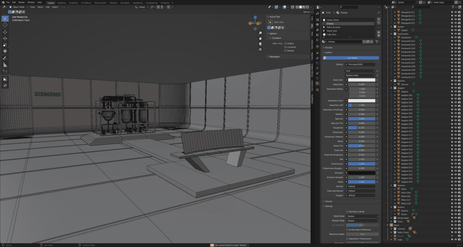463x247 pixels.
Task: Enable Origins under Affect Only
Action: click(x=285, y=43)
